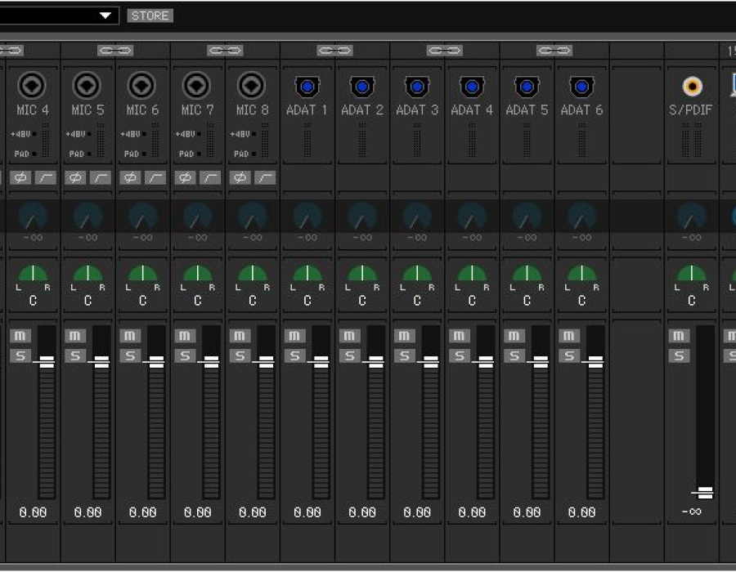Enable high-pass filter on MIC 6
The image size is (736, 572).
(x=155, y=177)
